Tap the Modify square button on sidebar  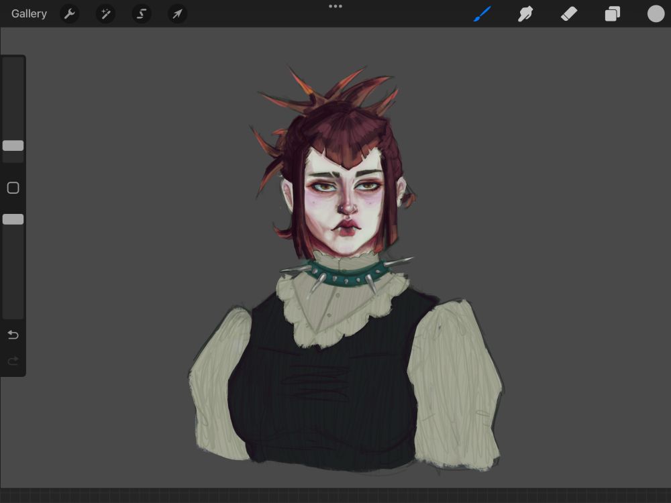click(x=13, y=188)
